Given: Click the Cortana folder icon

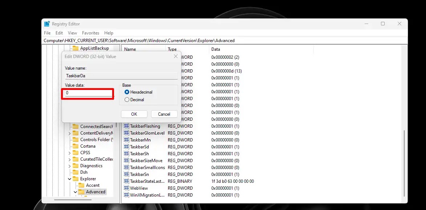Looking at the screenshot, I should coord(75,146).
